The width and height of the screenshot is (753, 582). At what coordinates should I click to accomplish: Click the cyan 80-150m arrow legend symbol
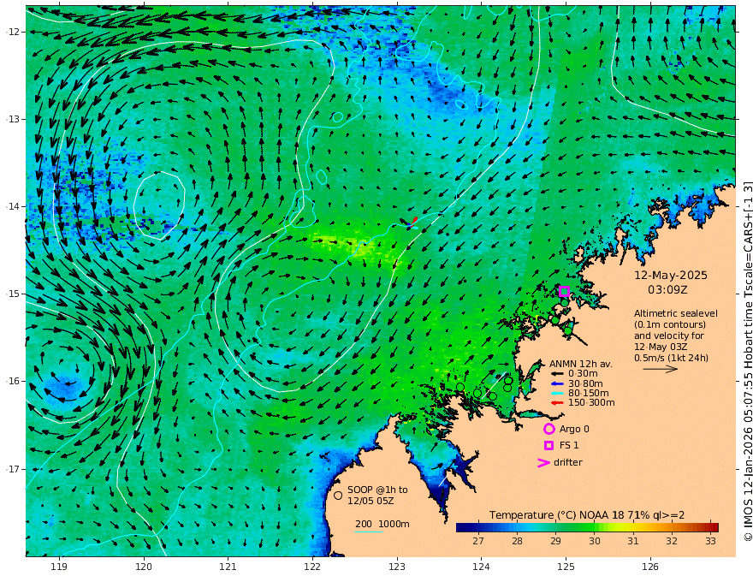(557, 394)
